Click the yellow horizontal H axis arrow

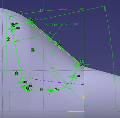click(x=70, y=111)
